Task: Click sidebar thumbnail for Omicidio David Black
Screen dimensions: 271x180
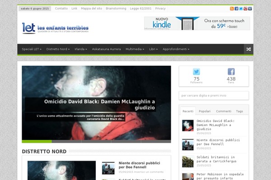Action: tap(188, 126)
